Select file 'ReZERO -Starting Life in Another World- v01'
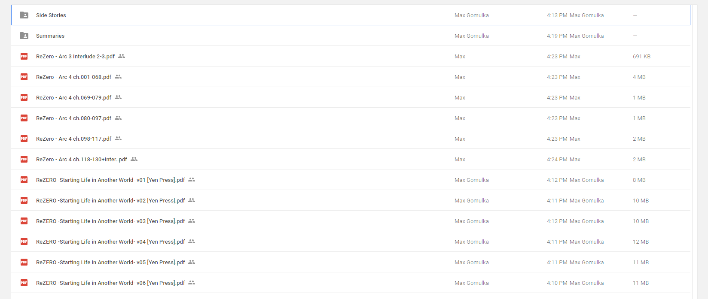This screenshot has height=299, width=708. click(x=110, y=180)
